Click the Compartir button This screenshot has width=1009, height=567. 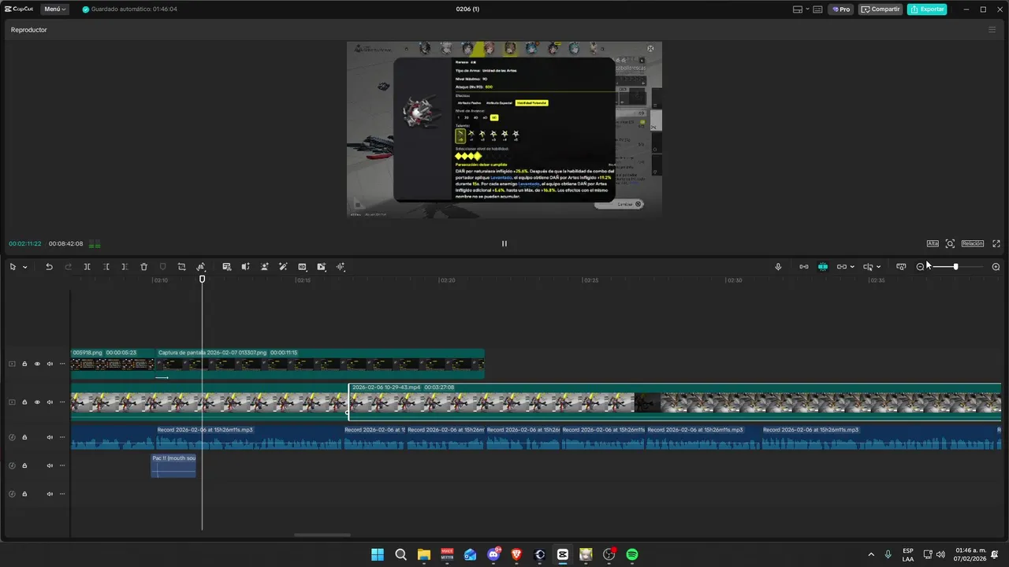(x=881, y=9)
